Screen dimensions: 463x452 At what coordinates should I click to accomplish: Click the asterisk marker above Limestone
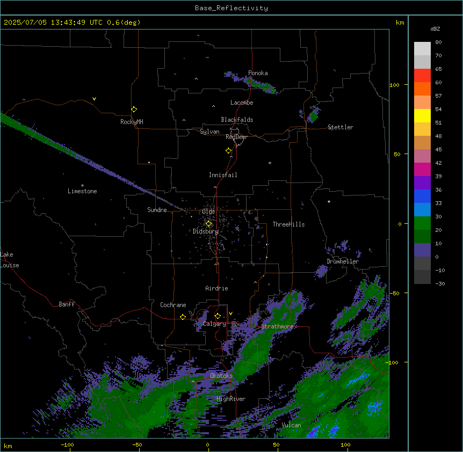[x=82, y=186]
